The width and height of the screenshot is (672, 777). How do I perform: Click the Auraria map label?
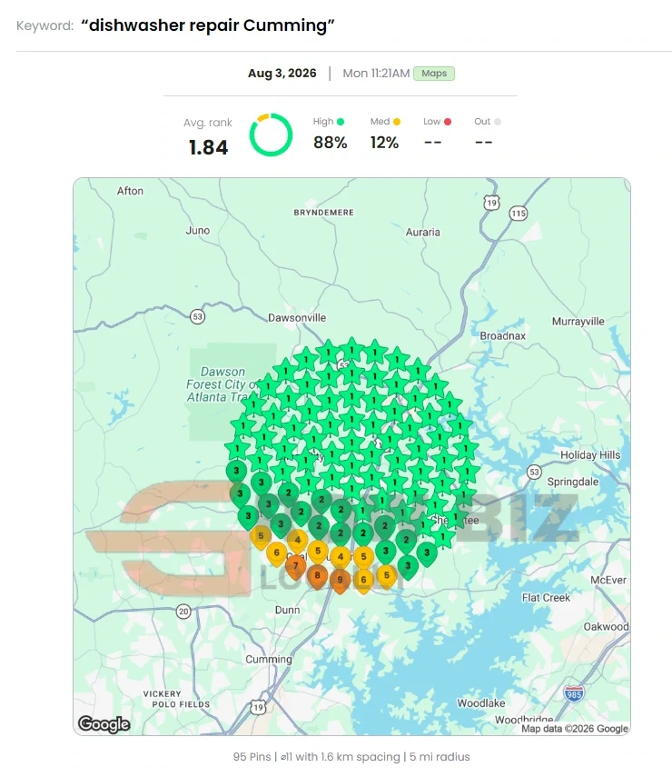[423, 232]
